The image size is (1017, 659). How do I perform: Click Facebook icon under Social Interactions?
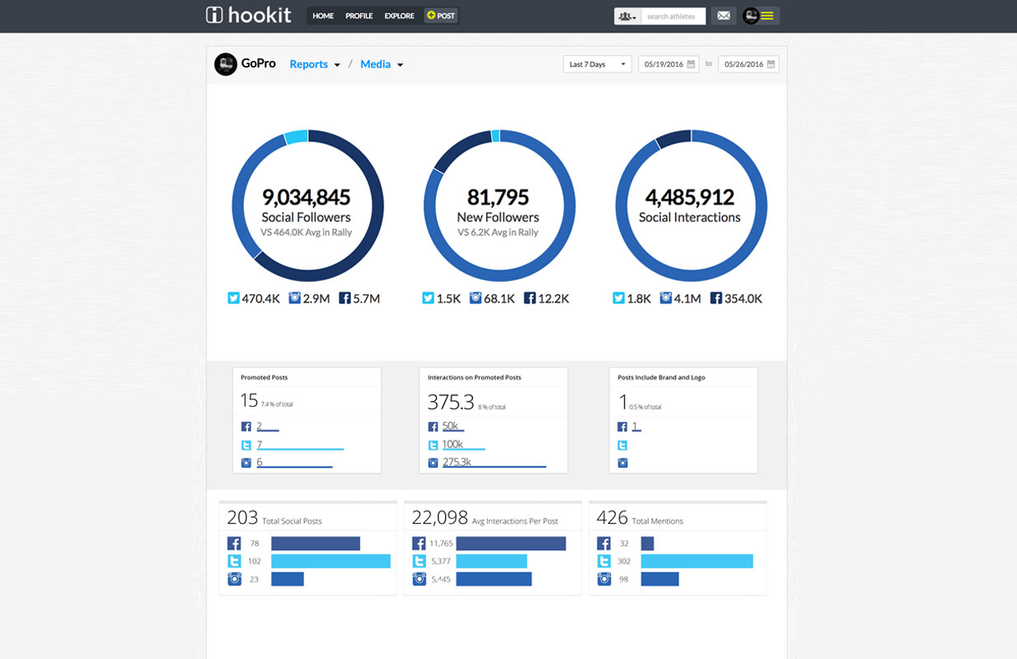tap(715, 298)
